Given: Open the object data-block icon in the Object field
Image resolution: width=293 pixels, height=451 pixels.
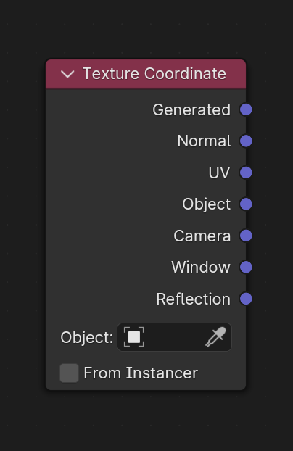Looking at the screenshot, I should pos(134,337).
